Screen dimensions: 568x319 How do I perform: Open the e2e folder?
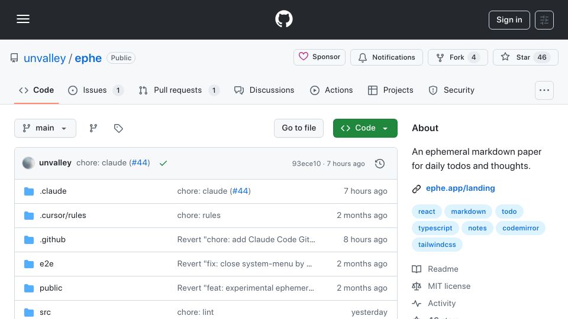coord(46,263)
